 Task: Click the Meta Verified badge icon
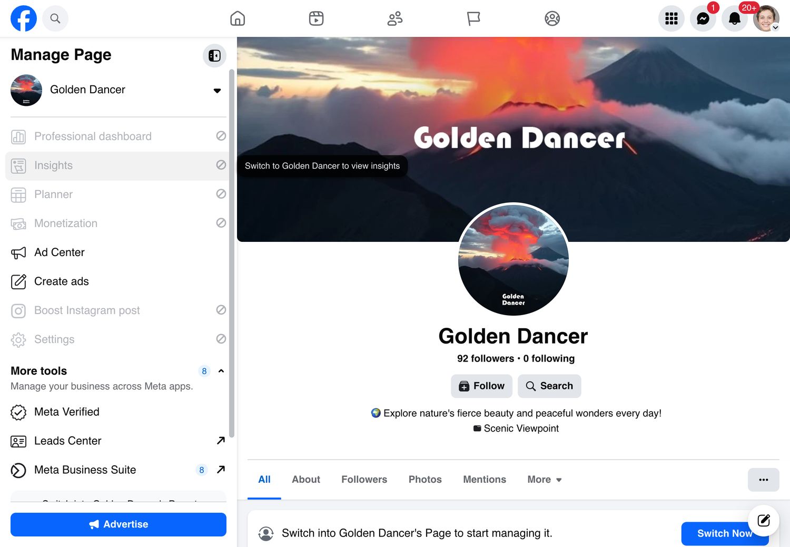pyautogui.click(x=18, y=412)
